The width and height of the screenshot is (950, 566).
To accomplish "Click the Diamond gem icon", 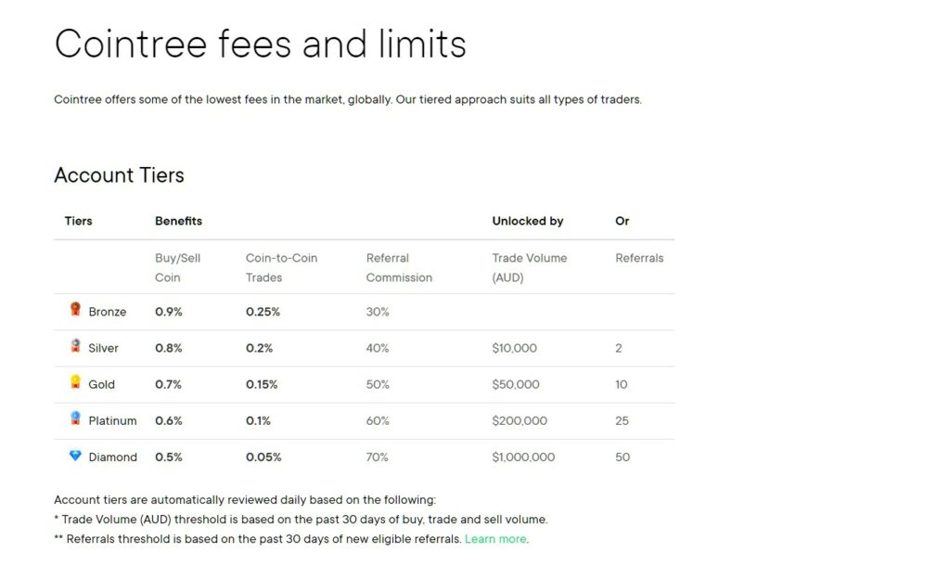I will click(x=75, y=456).
